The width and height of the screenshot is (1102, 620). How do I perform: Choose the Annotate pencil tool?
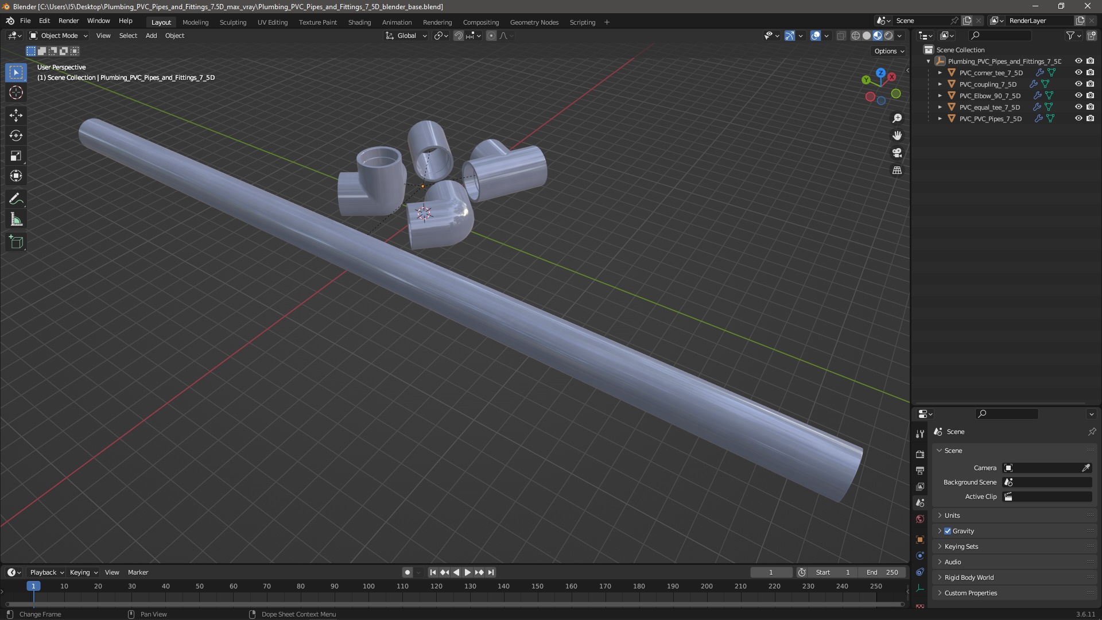16,199
